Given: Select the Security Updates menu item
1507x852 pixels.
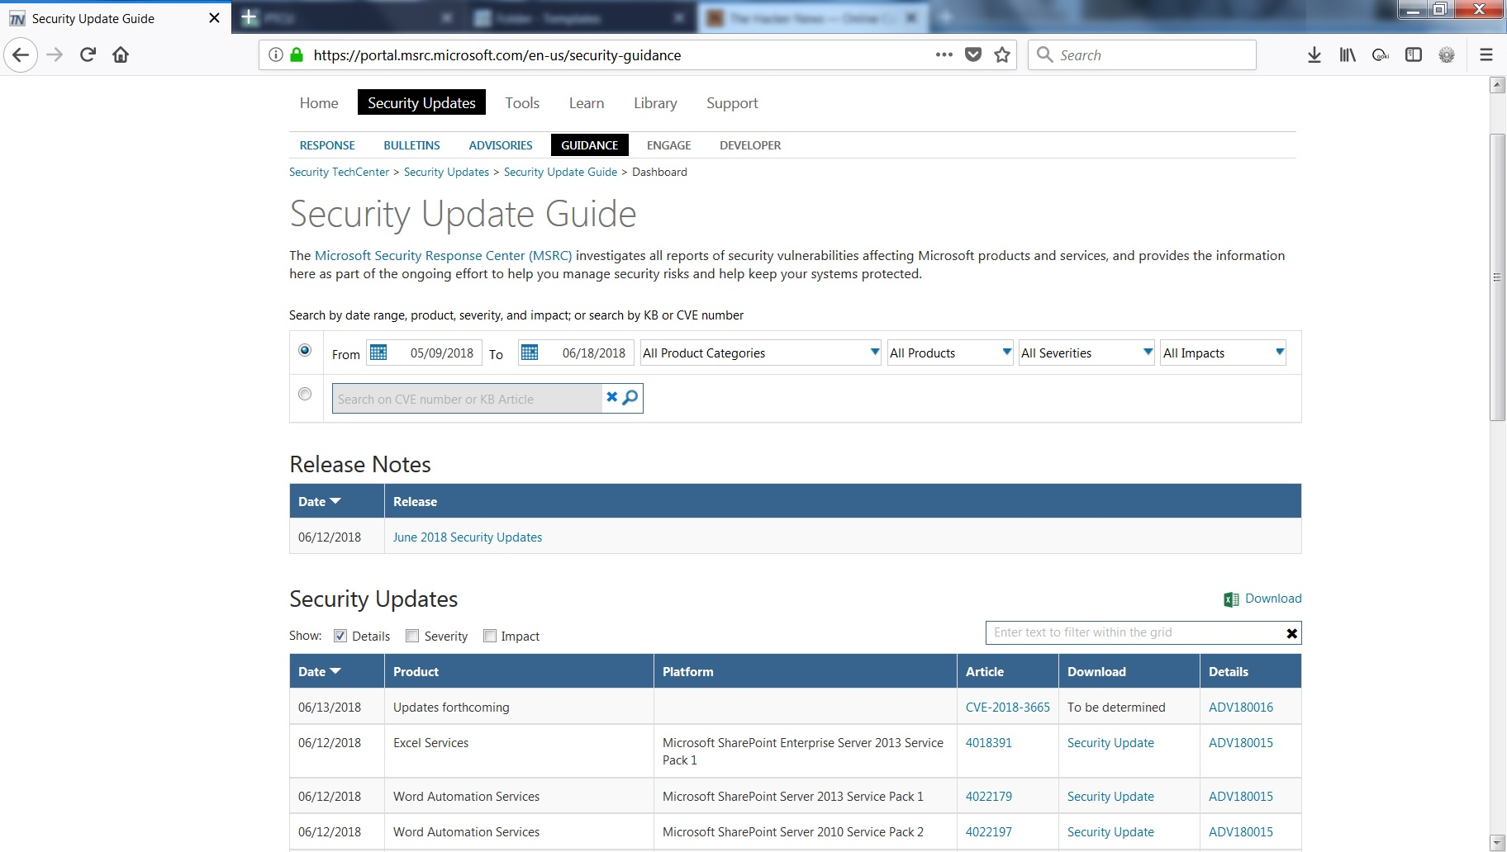Looking at the screenshot, I should (421, 103).
